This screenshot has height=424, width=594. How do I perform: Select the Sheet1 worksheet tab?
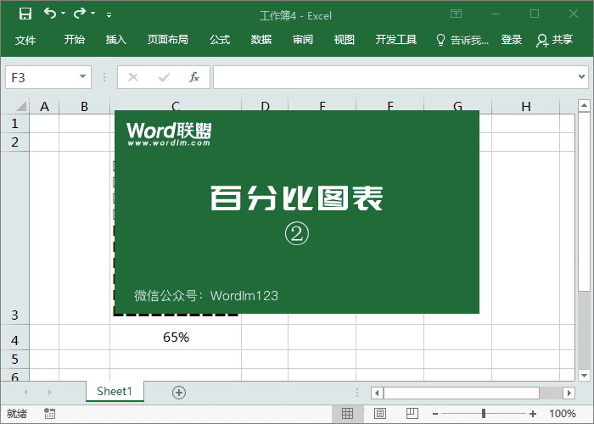115,392
